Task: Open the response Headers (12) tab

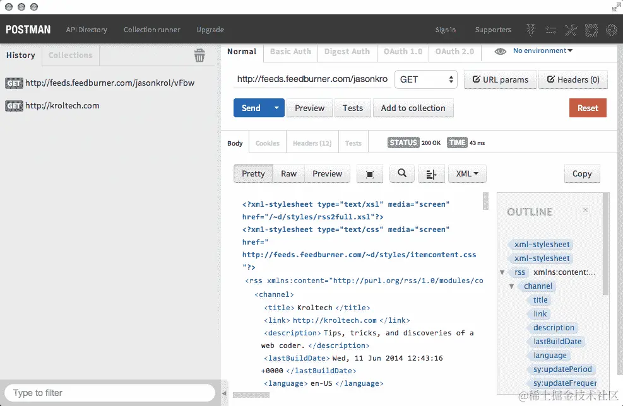Action: click(x=312, y=143)
